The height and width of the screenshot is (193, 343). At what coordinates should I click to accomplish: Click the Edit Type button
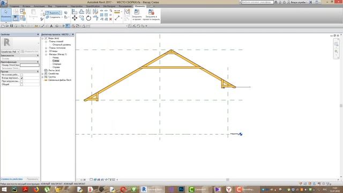tap(30, 51)
